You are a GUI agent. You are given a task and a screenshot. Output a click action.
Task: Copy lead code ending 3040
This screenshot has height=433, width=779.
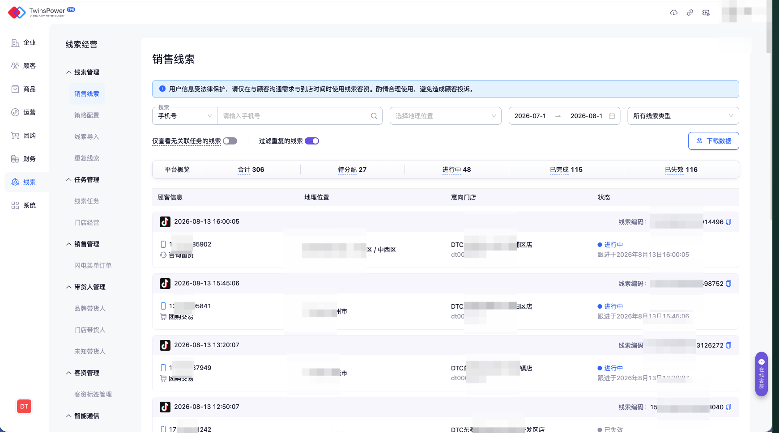(728, 407)
